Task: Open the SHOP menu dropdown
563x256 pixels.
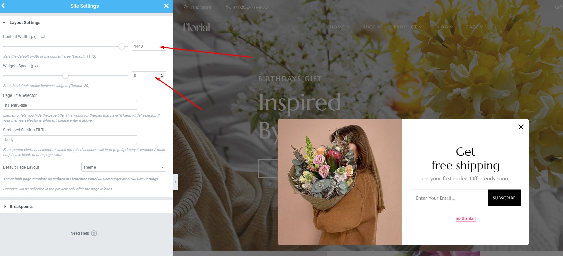Action: [372, 27]
